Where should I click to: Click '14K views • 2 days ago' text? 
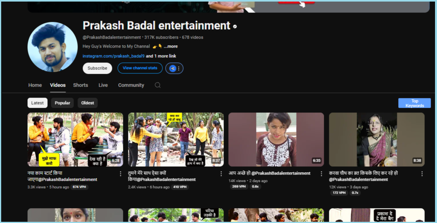point(248,181)
